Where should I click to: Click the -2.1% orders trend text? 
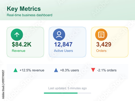click(107, 70)
